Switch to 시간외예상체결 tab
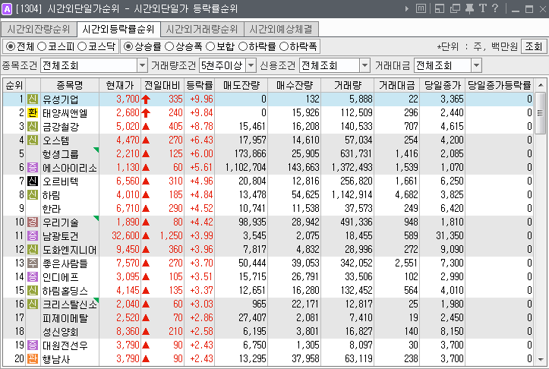 tap(281, 29)
